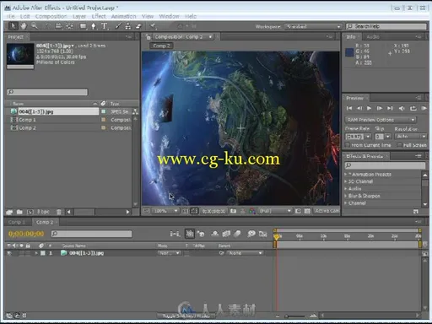Enable Frame Blending for the composition
The height and width of the screenshot is (324, 432).
coord(226,234)
